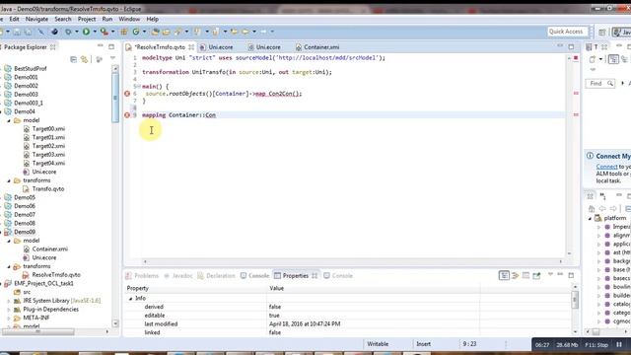This screenshot has width=631, height=355.
Task: Click the pause button in recorder overlay
Action: [x=619, y=344]
